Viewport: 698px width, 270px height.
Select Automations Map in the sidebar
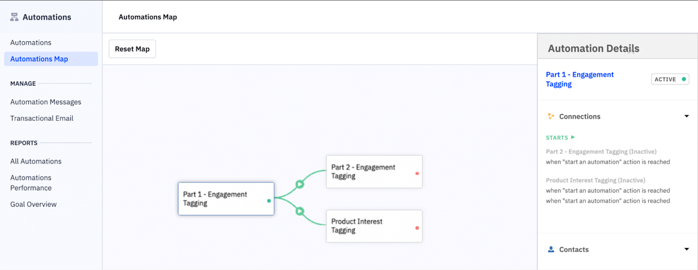point(39,59)
